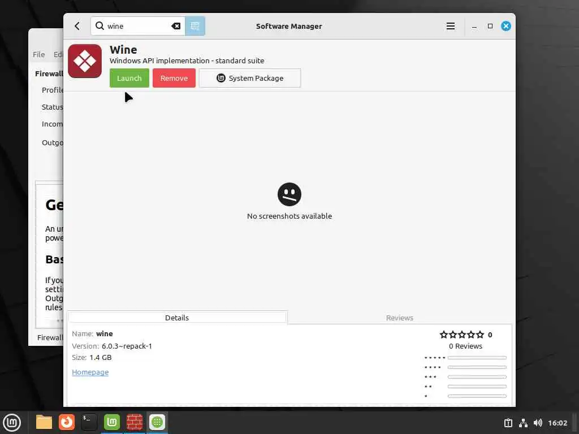The width and height of the screenshot is (579, 434).
Task: Click Profile label in Firewall window
Action: tap(52, 90)
